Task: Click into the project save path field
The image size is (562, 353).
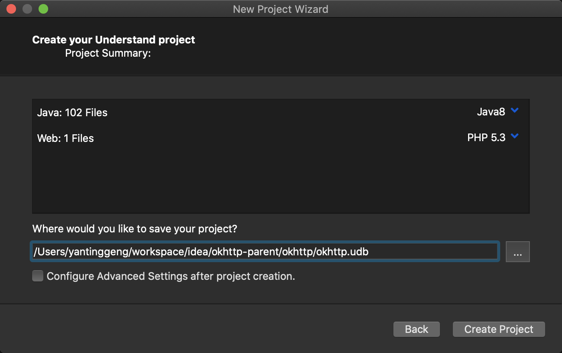Action: [264, 252]
